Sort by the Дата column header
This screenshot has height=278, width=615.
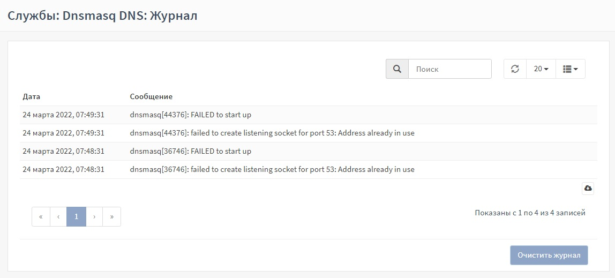32,97
